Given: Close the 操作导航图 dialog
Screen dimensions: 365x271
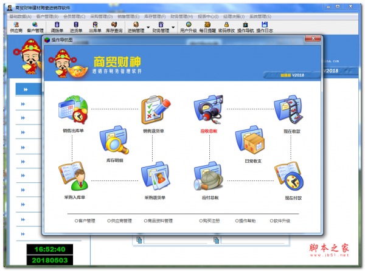Looking at the screenshot, I should pos(313,38).
